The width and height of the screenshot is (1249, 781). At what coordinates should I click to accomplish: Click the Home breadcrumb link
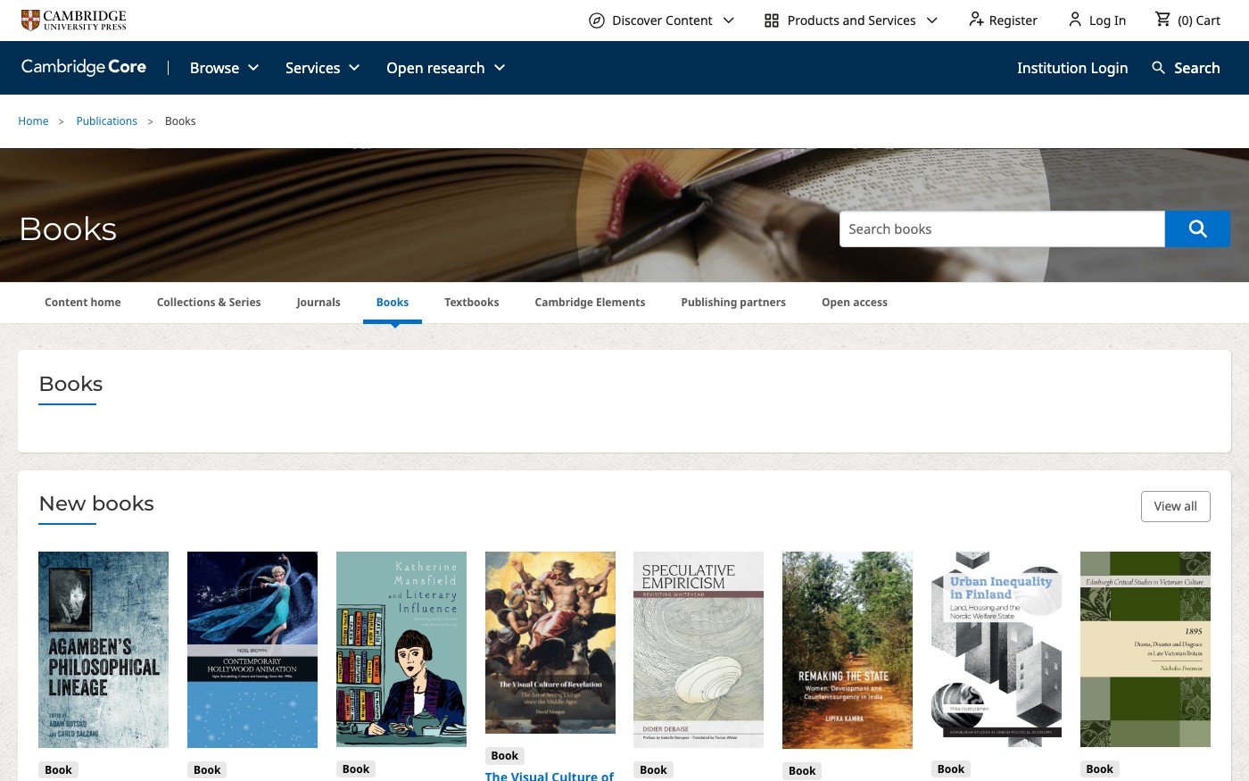click(33, 121)
